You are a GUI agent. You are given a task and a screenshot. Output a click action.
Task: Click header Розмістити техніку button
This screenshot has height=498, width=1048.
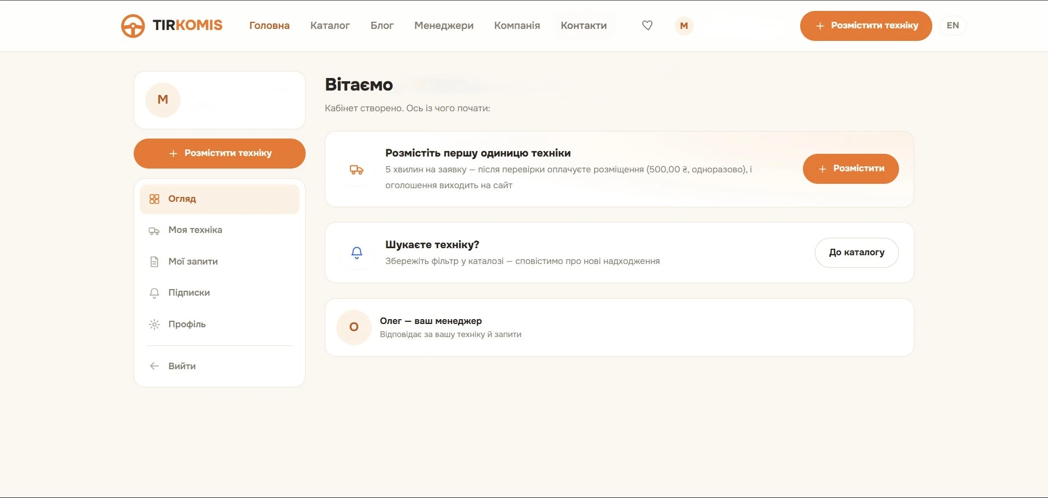tap(866, 26)
